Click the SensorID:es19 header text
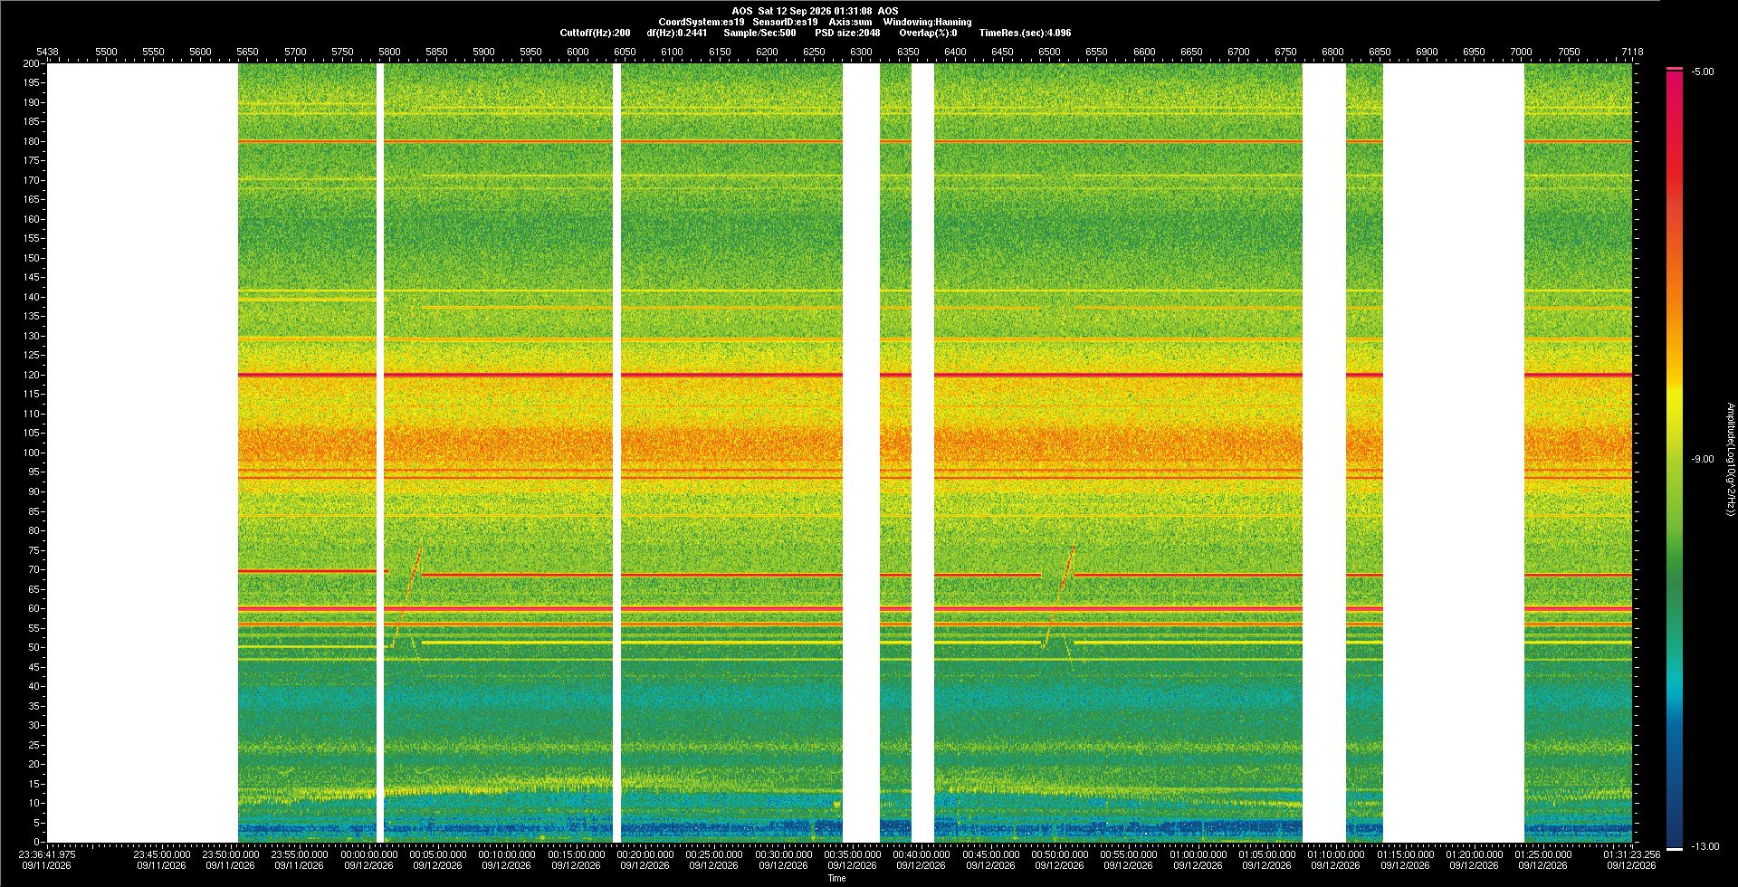The width and height of the screenshot is (1738, 887). [785, 22]
